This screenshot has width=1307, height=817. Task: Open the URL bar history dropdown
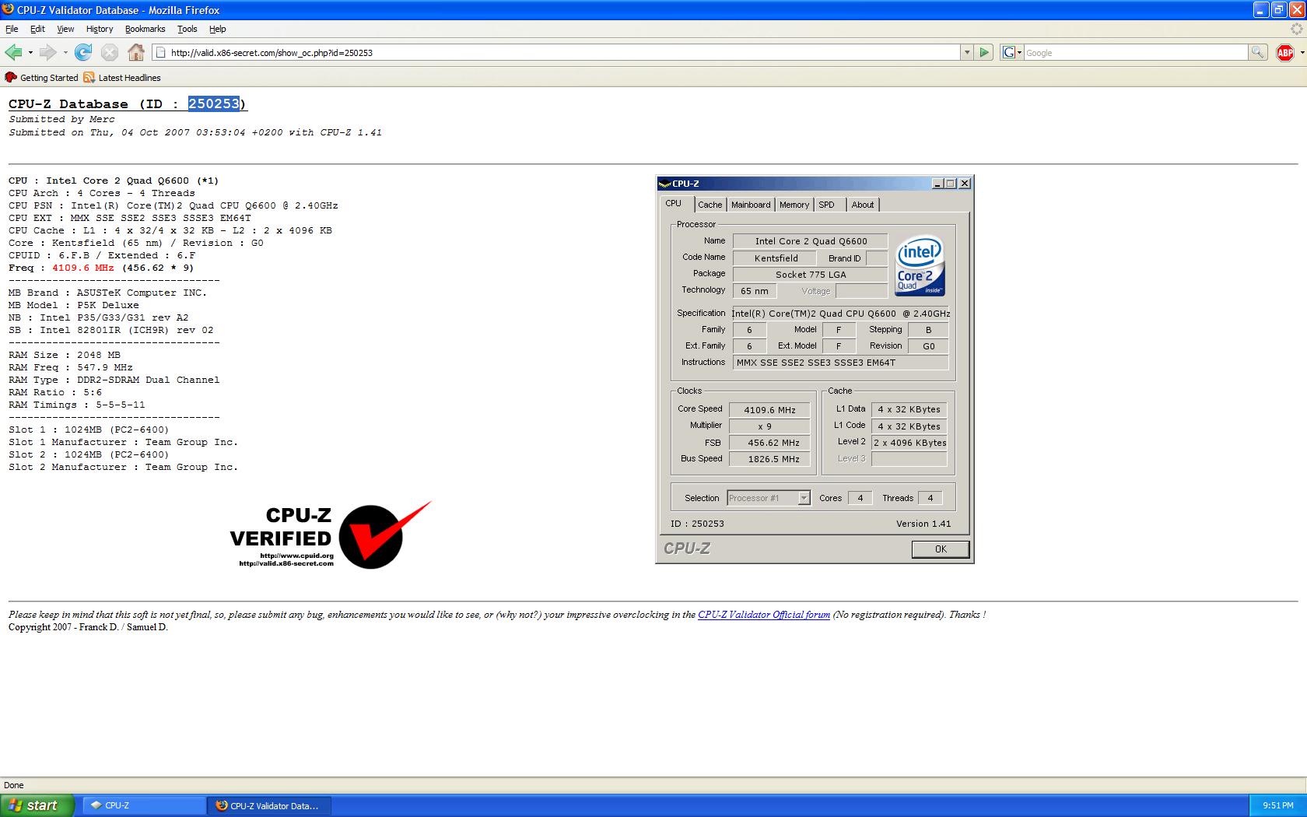967,52
